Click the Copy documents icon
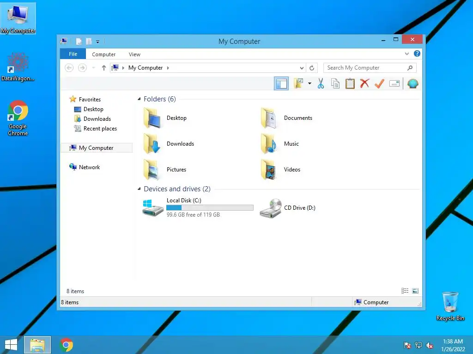The width and height of the screenshot is (473, 354). (x=335, y=83)
